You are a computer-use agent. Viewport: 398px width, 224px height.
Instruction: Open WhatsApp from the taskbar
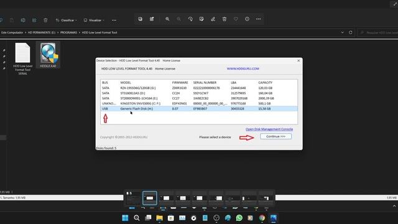pos(239,218)
